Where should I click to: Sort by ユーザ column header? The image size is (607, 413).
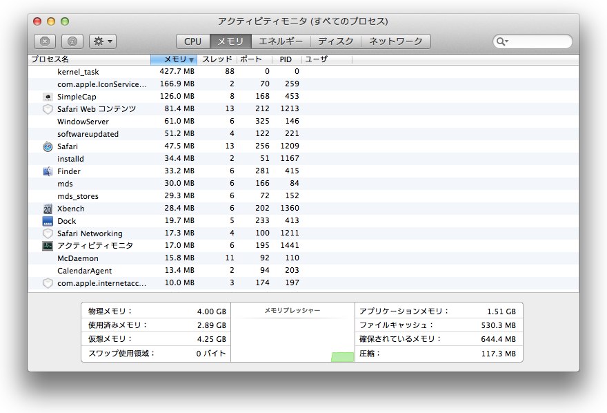(327, 59)
